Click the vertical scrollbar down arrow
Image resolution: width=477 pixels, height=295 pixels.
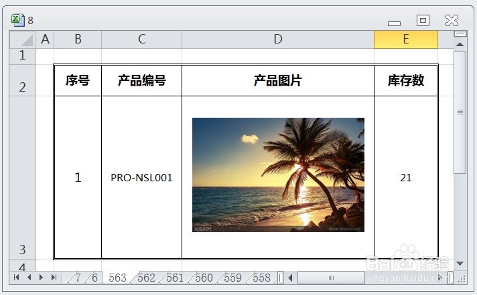click(x=460, y=263)
